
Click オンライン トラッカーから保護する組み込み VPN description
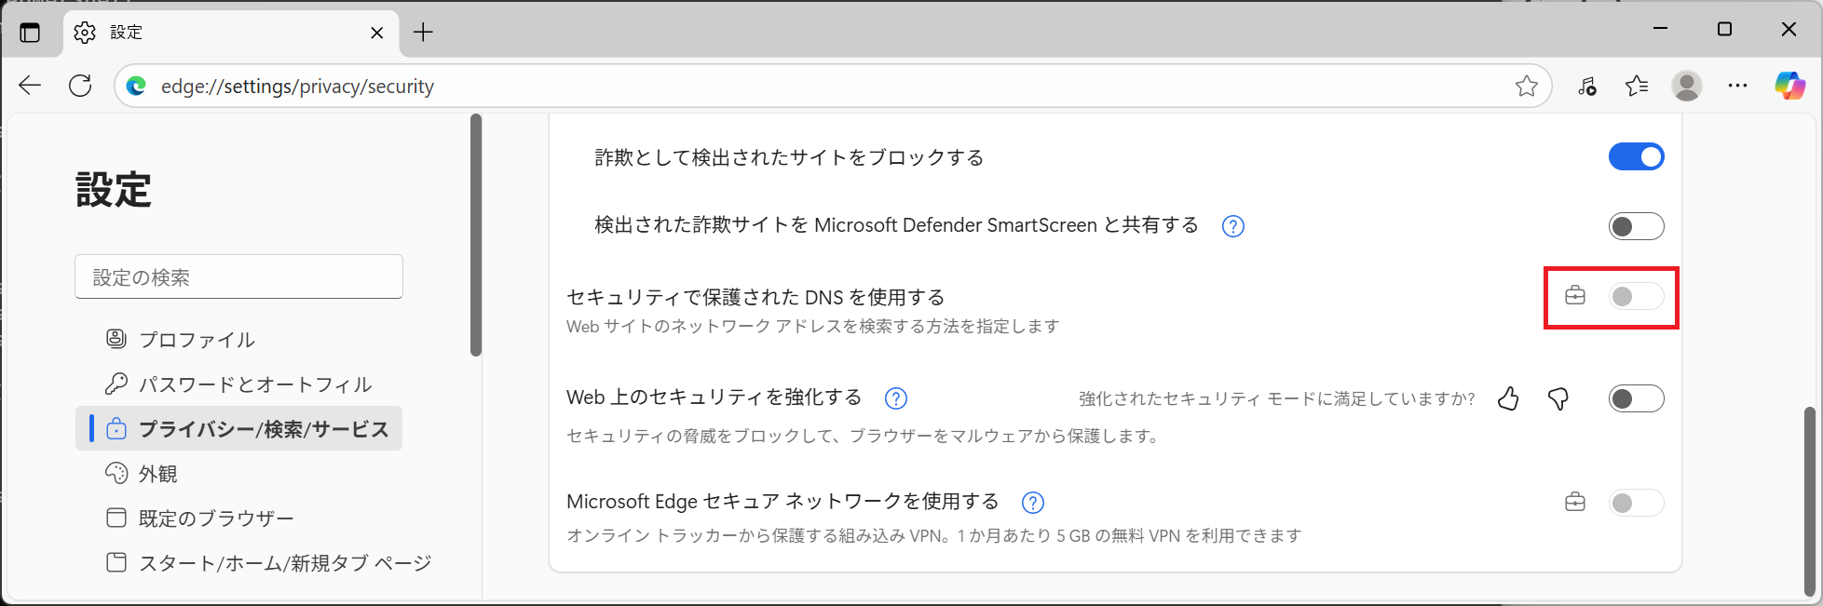point(934,536)
